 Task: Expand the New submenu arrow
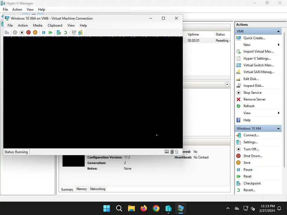tap(279, 45)
